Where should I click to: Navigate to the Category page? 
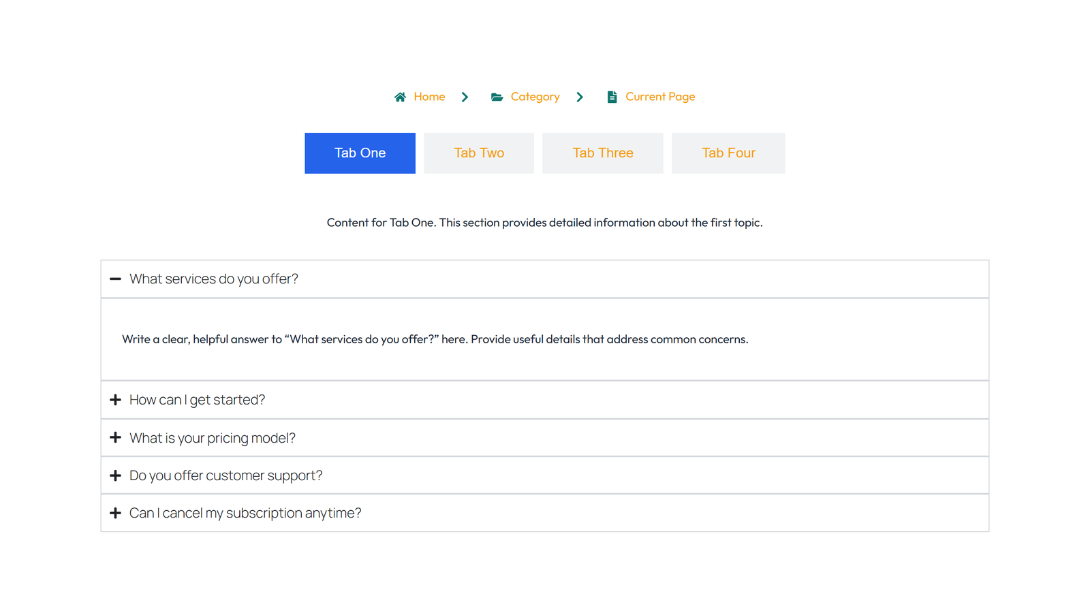pyautogui.click(x=535, y=97)
